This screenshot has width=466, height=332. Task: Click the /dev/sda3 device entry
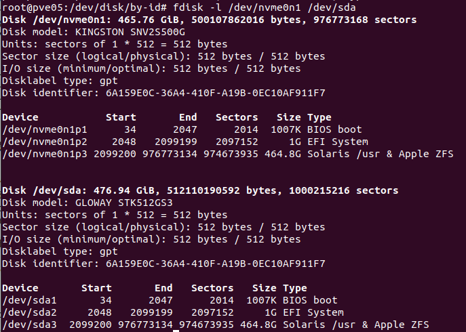point(29,325)
